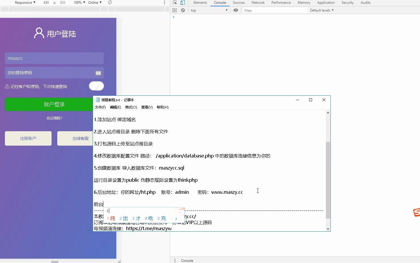Viewport: 420px width, 263px height.
Task: Click the console prompt arrow
Action: pos(174,17)
